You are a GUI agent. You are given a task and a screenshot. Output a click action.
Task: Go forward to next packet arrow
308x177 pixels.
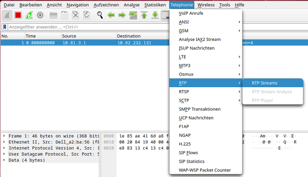tap(122, 15)
